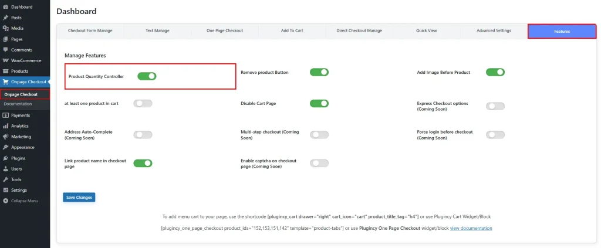Viewport: 601px width, 248px height.
Task: Enable at least one product in cart
Action: [143, 103]
